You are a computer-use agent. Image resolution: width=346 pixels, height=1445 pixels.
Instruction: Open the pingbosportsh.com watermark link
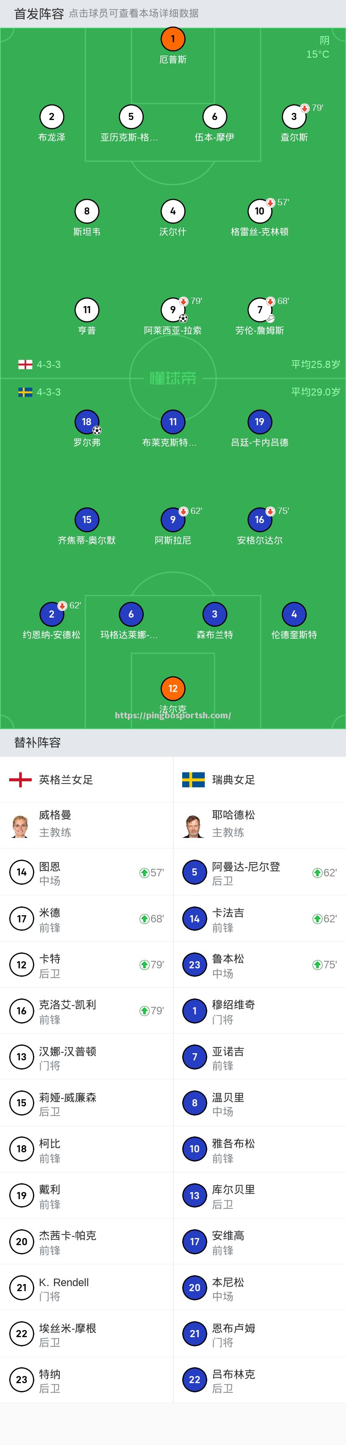coord(173,715)
